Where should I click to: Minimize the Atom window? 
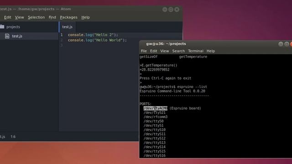[165, 10]
